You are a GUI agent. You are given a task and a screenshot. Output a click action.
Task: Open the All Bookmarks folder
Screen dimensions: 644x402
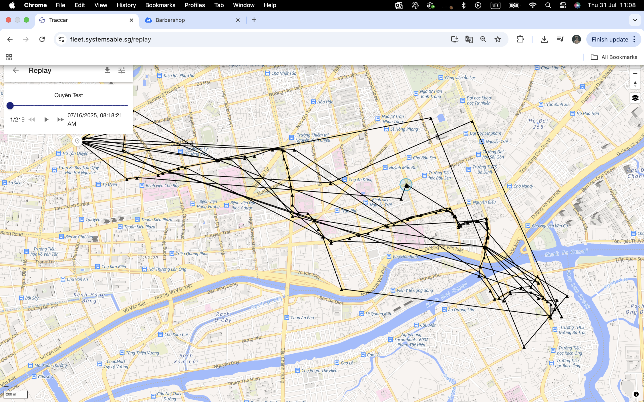pyautogui.click(x=614, y=57)
